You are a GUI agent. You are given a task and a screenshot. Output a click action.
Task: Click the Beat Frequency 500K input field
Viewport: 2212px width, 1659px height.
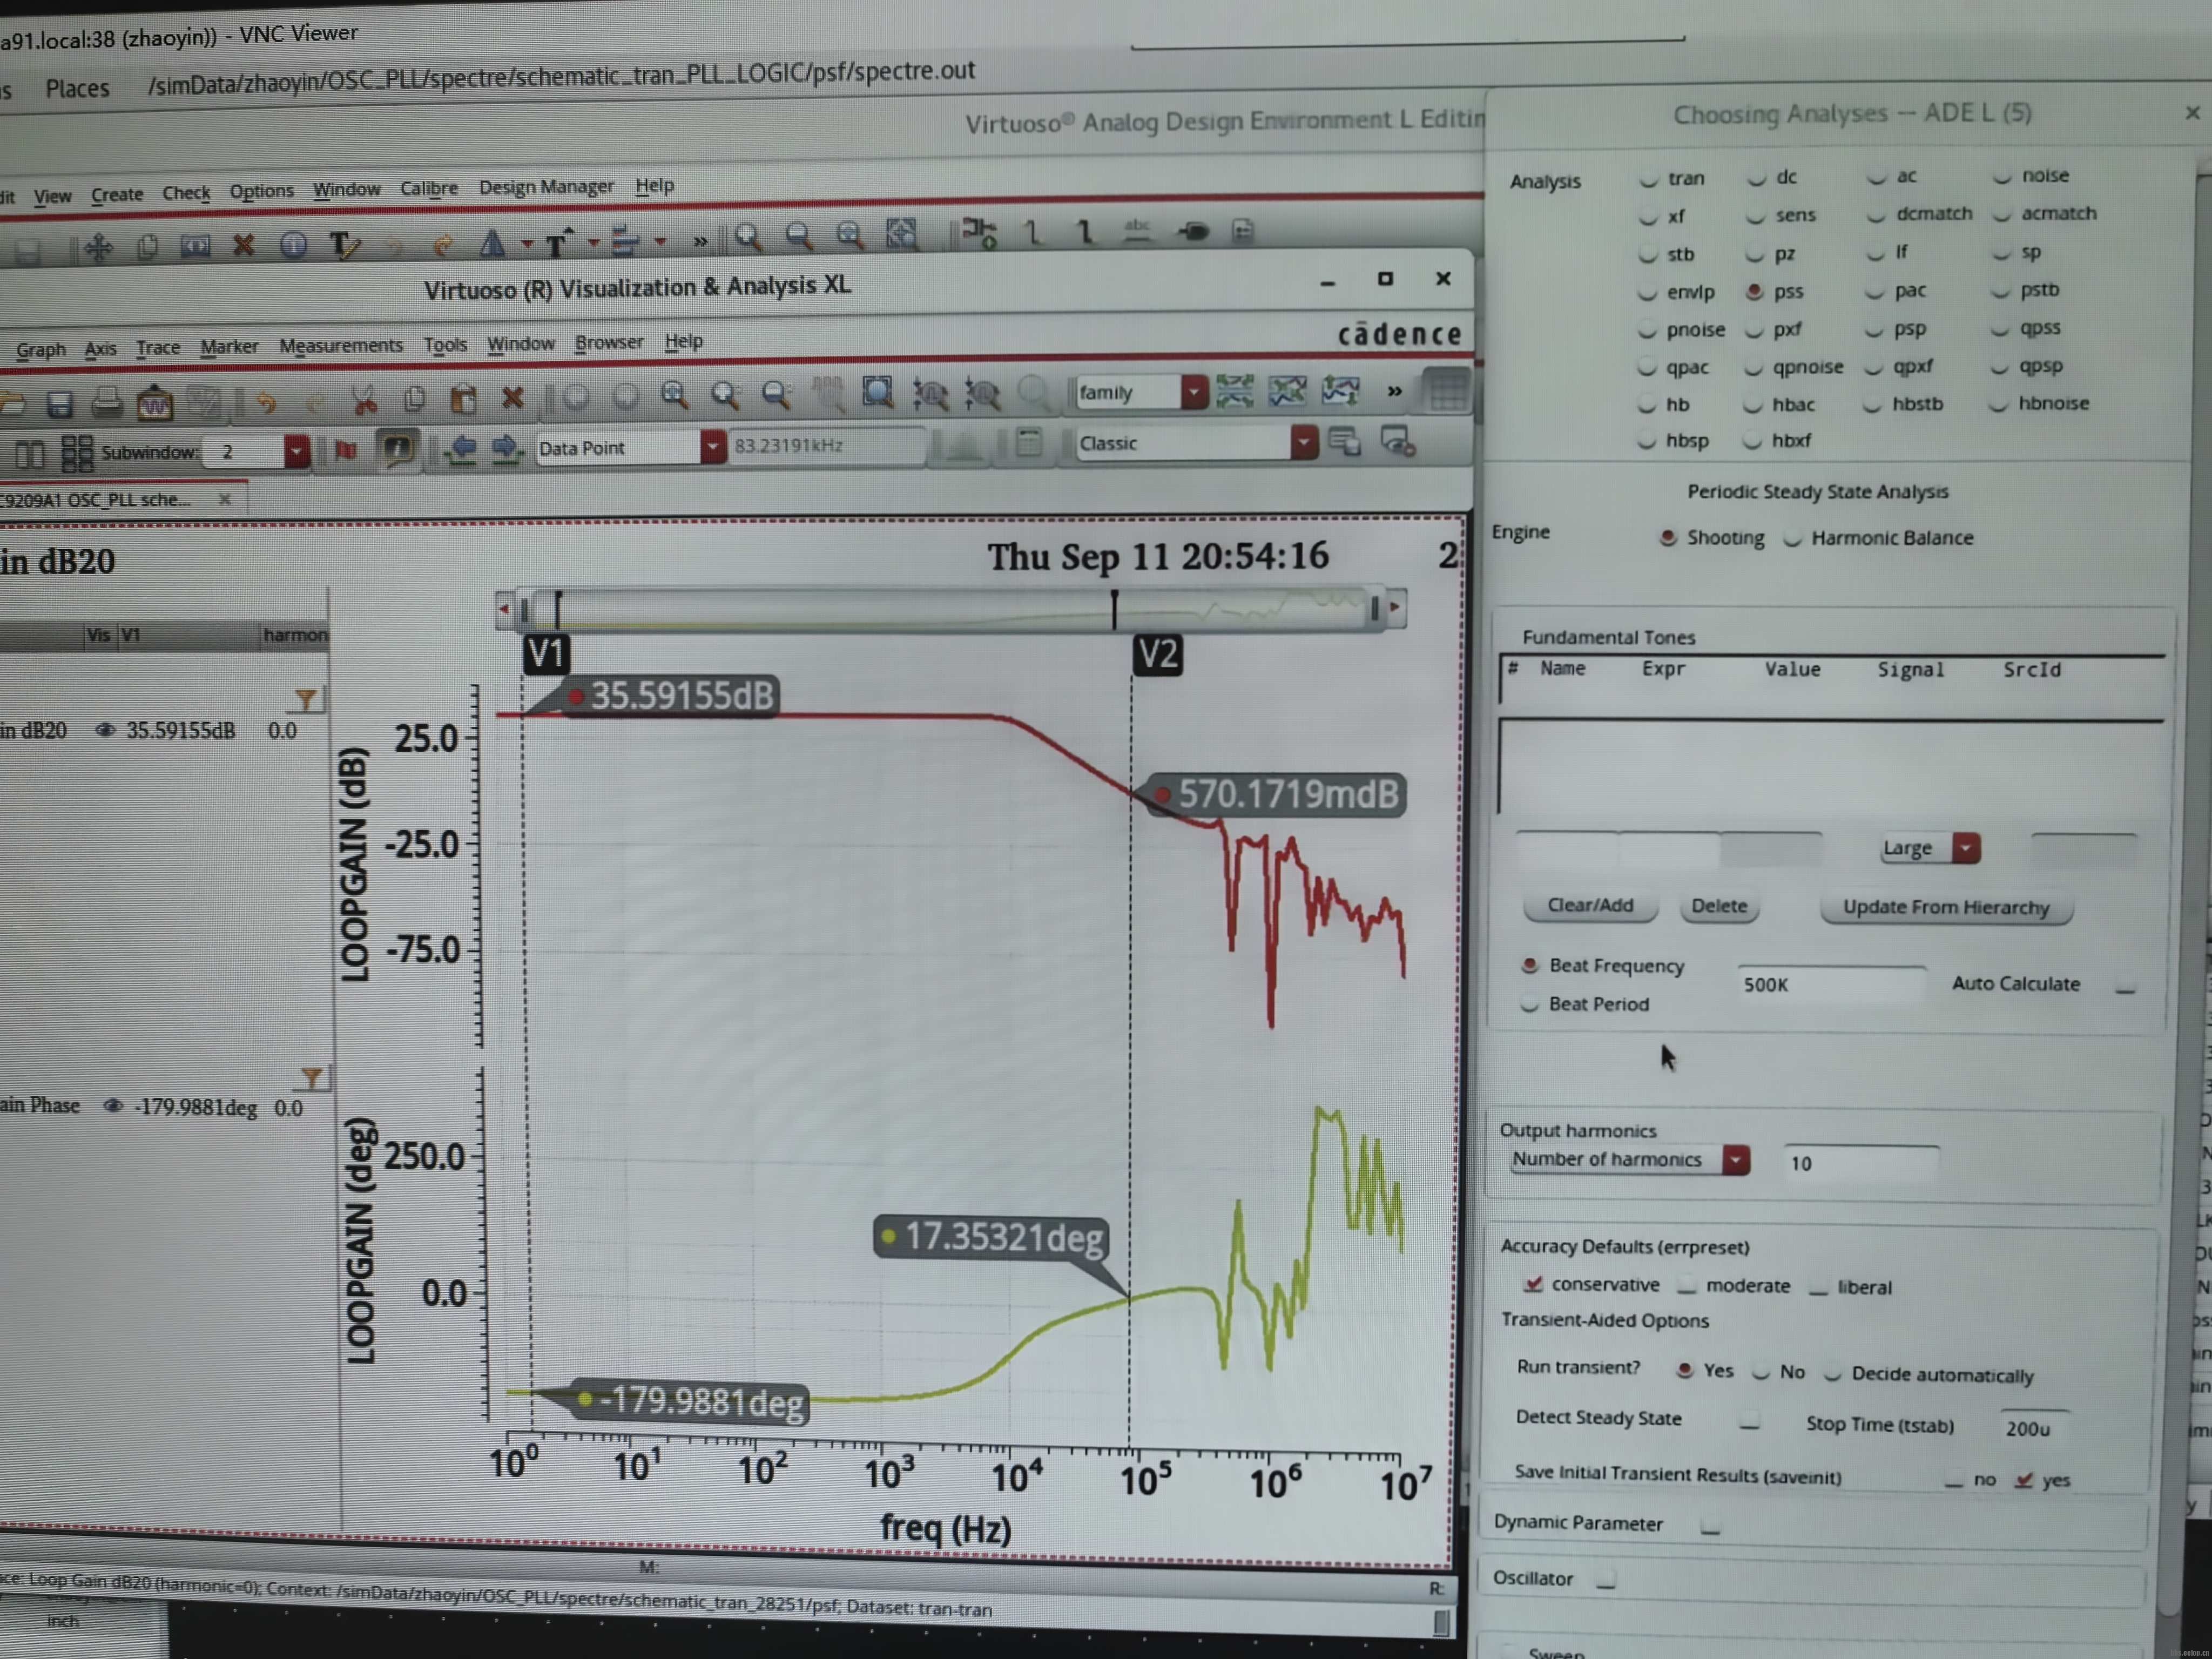coord(1831,984)
